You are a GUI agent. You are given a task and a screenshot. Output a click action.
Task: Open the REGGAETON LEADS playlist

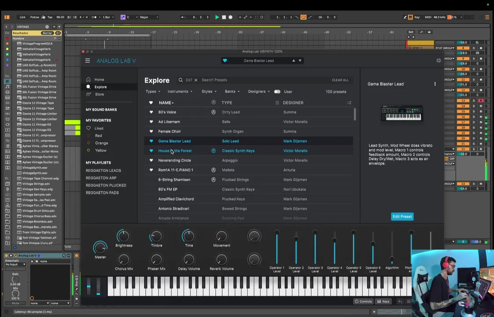pyautogui.click(x=103, y=170)
